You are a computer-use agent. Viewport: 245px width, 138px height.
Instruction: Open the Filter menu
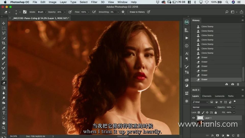pos(94,2)
